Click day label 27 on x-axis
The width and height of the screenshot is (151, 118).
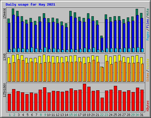coord(124,115)
